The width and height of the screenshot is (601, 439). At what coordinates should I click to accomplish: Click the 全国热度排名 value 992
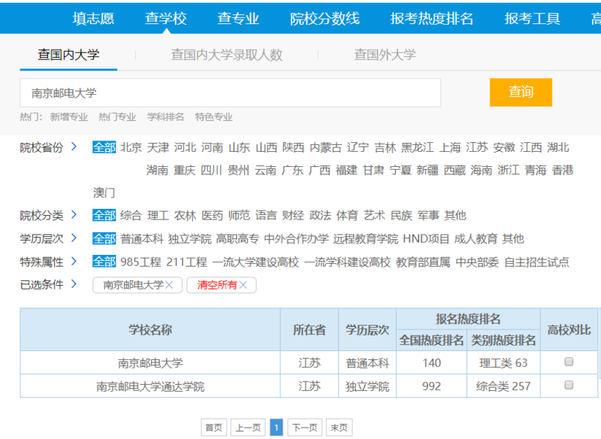tap(431, 386)
